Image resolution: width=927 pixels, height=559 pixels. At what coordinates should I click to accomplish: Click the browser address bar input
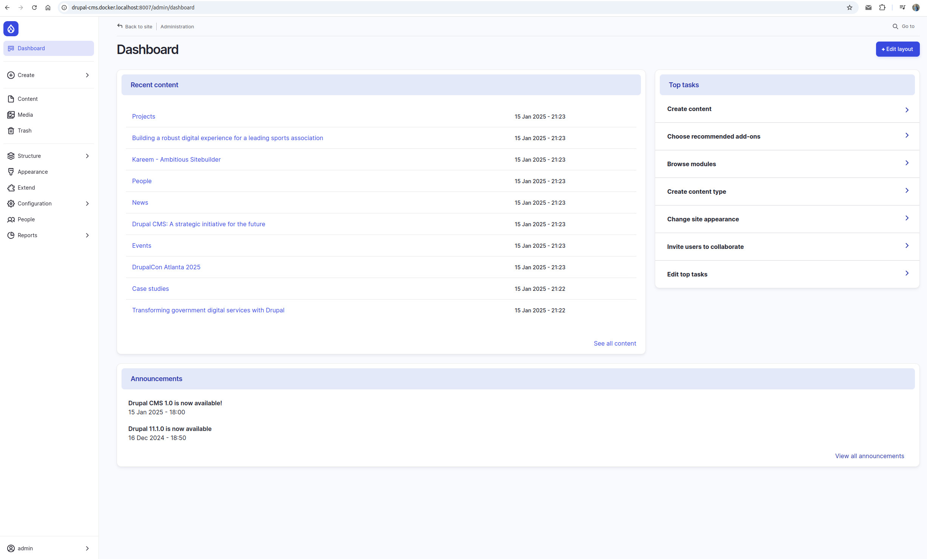click(460, 8)
